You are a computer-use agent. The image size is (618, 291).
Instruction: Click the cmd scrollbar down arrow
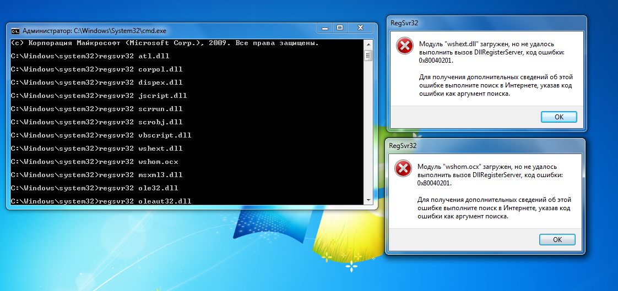coord(368,200)
